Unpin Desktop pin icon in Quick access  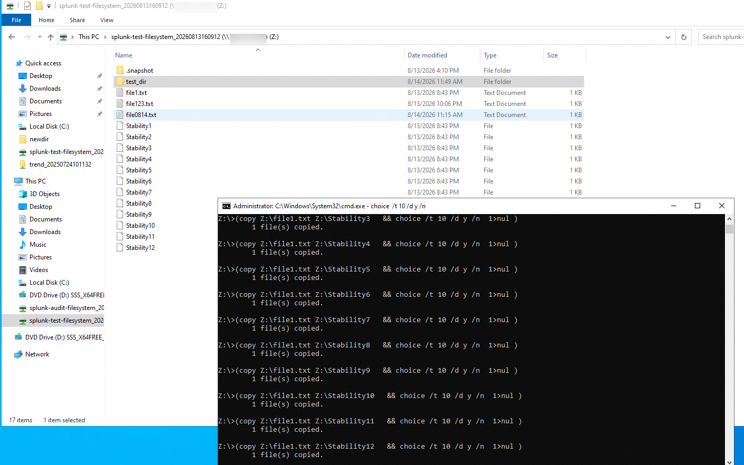(99, 76)
